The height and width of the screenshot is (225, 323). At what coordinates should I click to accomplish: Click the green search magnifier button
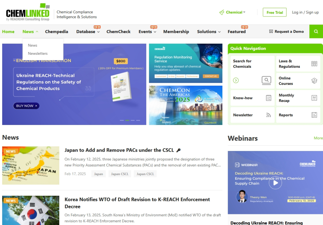point(316,31)
